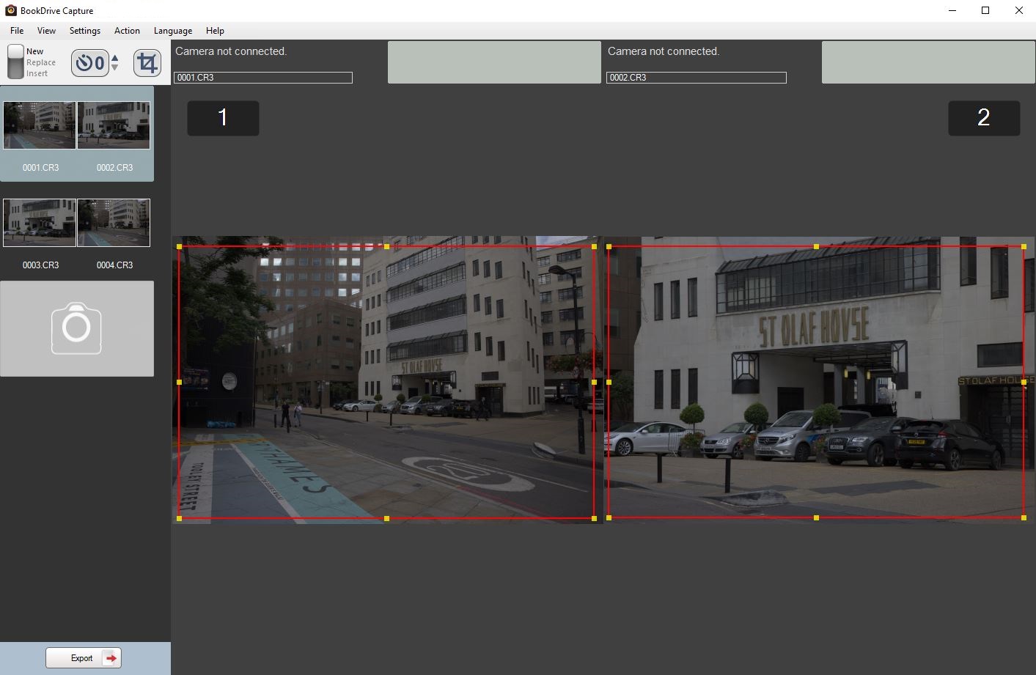The image size is (1036, 675).
Task: Click the BookDrive Capture app icon in title bar
Action: (x=10, y=10)
